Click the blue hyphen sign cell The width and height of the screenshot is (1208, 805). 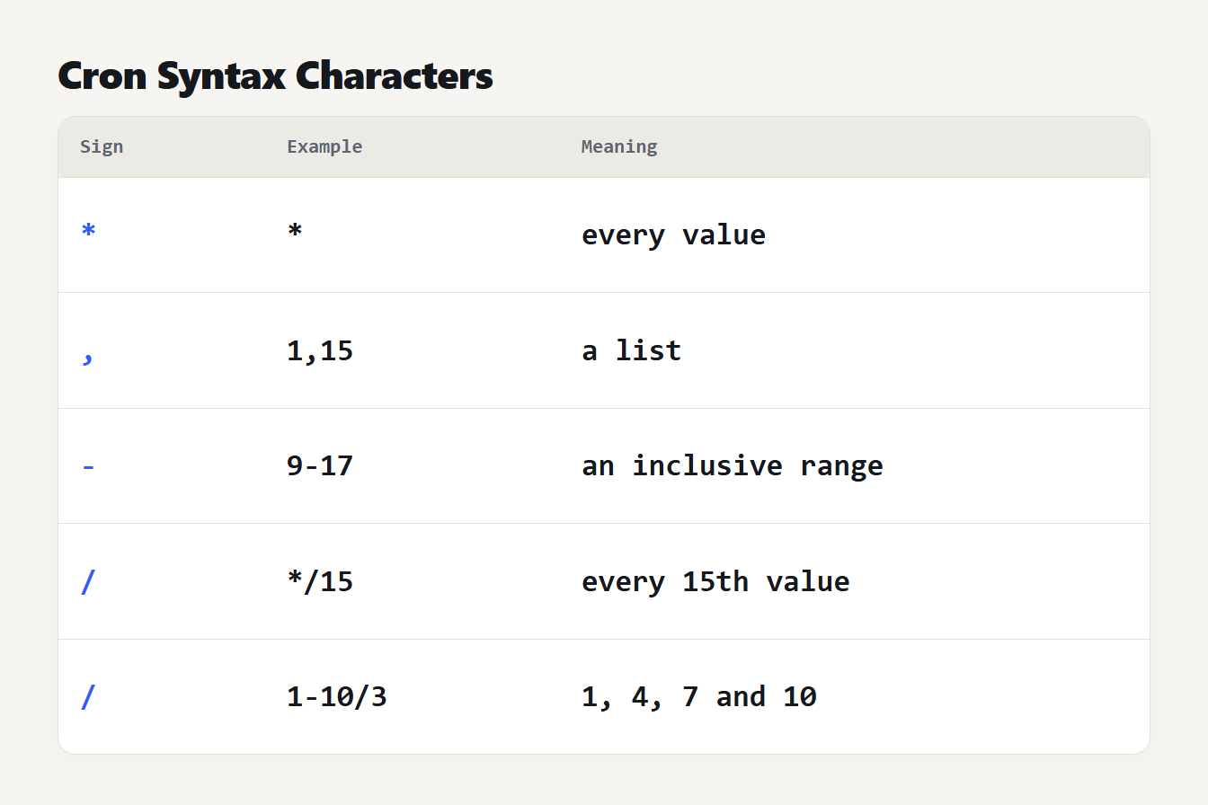[x=87, y=467]
